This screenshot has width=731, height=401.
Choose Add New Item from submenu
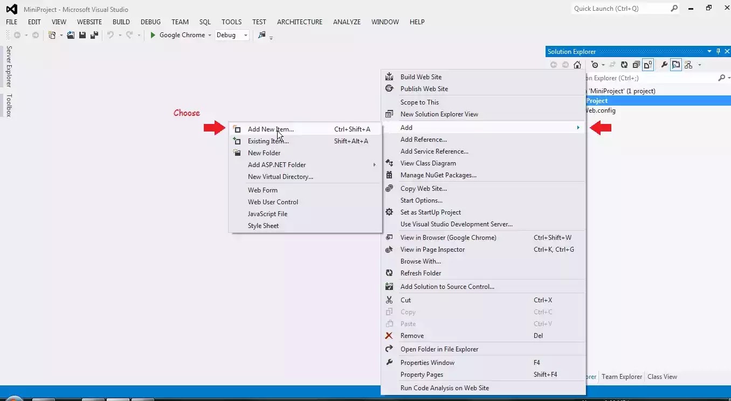(x=305, y=129)
